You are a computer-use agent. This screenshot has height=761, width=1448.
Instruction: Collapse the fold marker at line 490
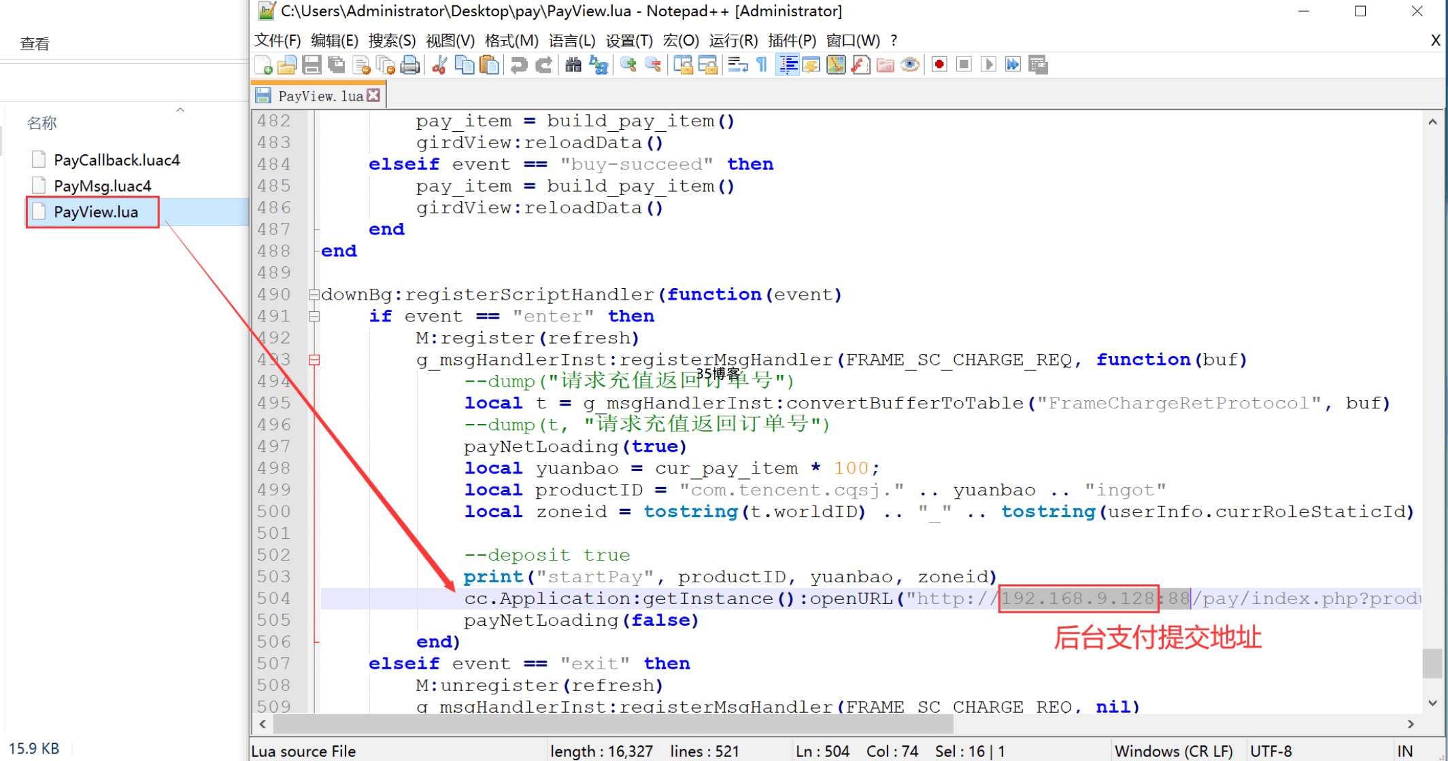point(314,295)
